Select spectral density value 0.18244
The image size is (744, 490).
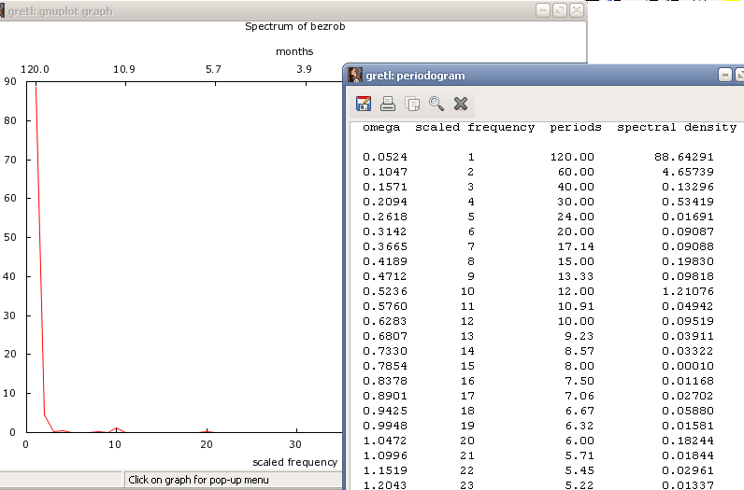point(688,441)
